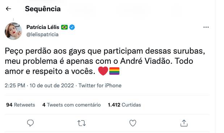Open 4 Tweets com comentário
224x133 pixels.
(x=71, y=105)
